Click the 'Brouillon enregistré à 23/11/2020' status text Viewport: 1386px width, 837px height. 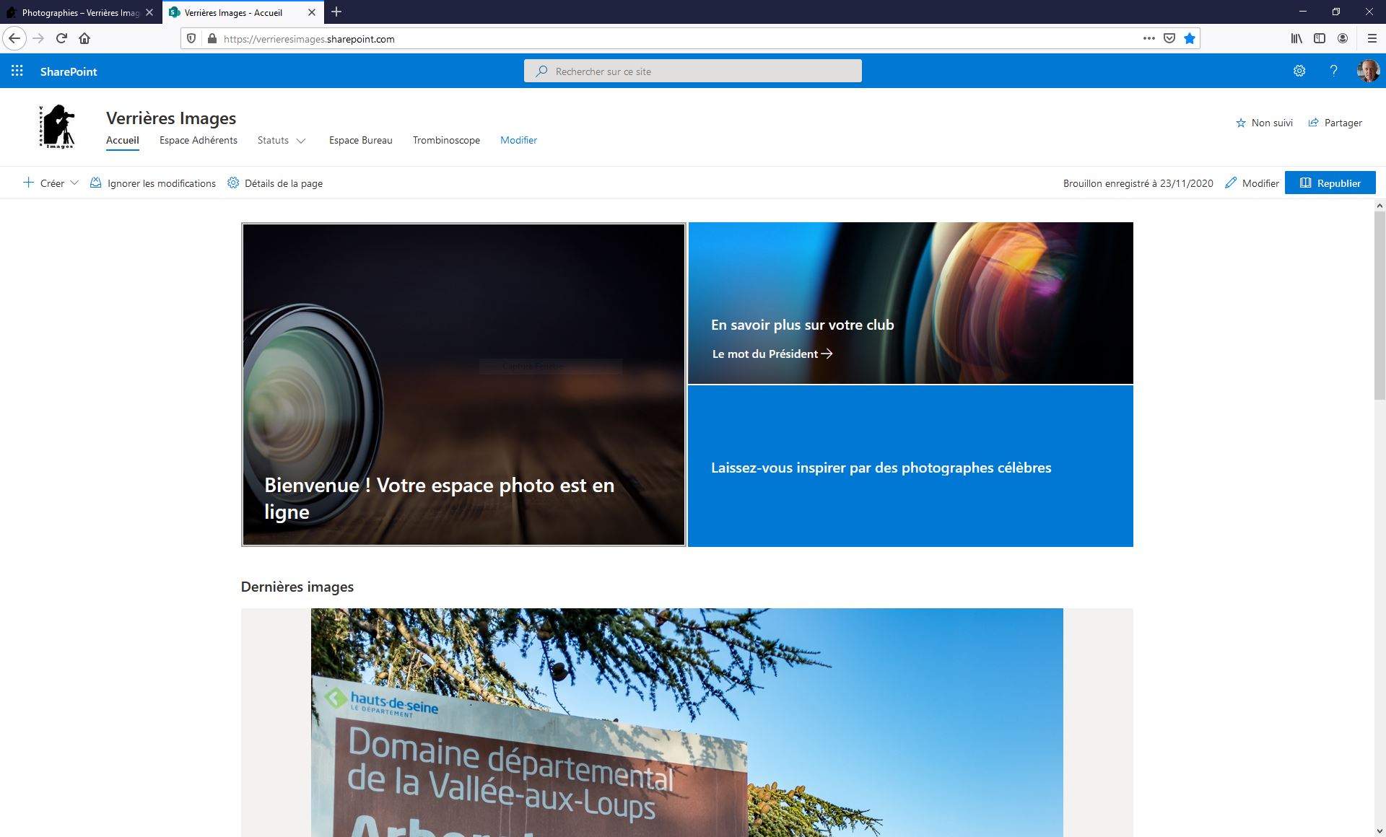1138,183
